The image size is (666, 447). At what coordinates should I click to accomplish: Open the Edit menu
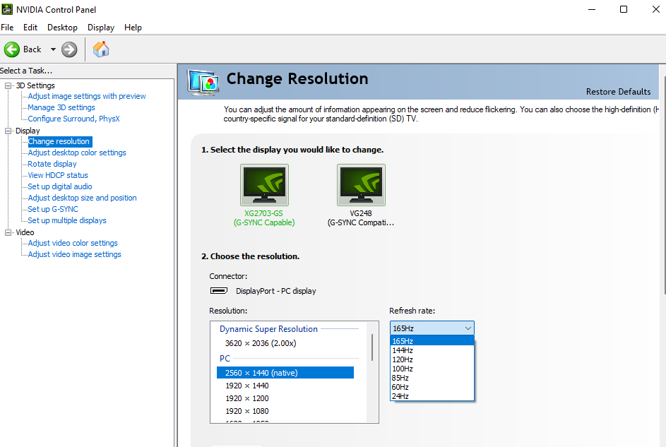click(x=30, y=27)
